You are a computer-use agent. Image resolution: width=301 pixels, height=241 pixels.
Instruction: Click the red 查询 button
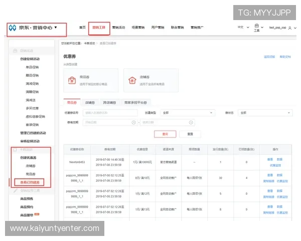(x=165, y=134)
